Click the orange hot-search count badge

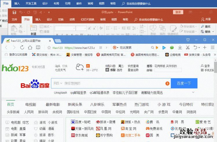pyautogui.click(x=168, y=83)
